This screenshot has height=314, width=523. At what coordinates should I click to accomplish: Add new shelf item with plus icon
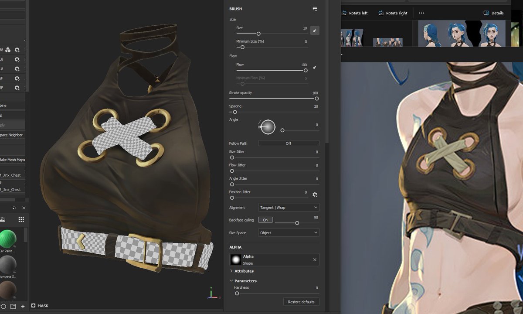tap(23, 307)
